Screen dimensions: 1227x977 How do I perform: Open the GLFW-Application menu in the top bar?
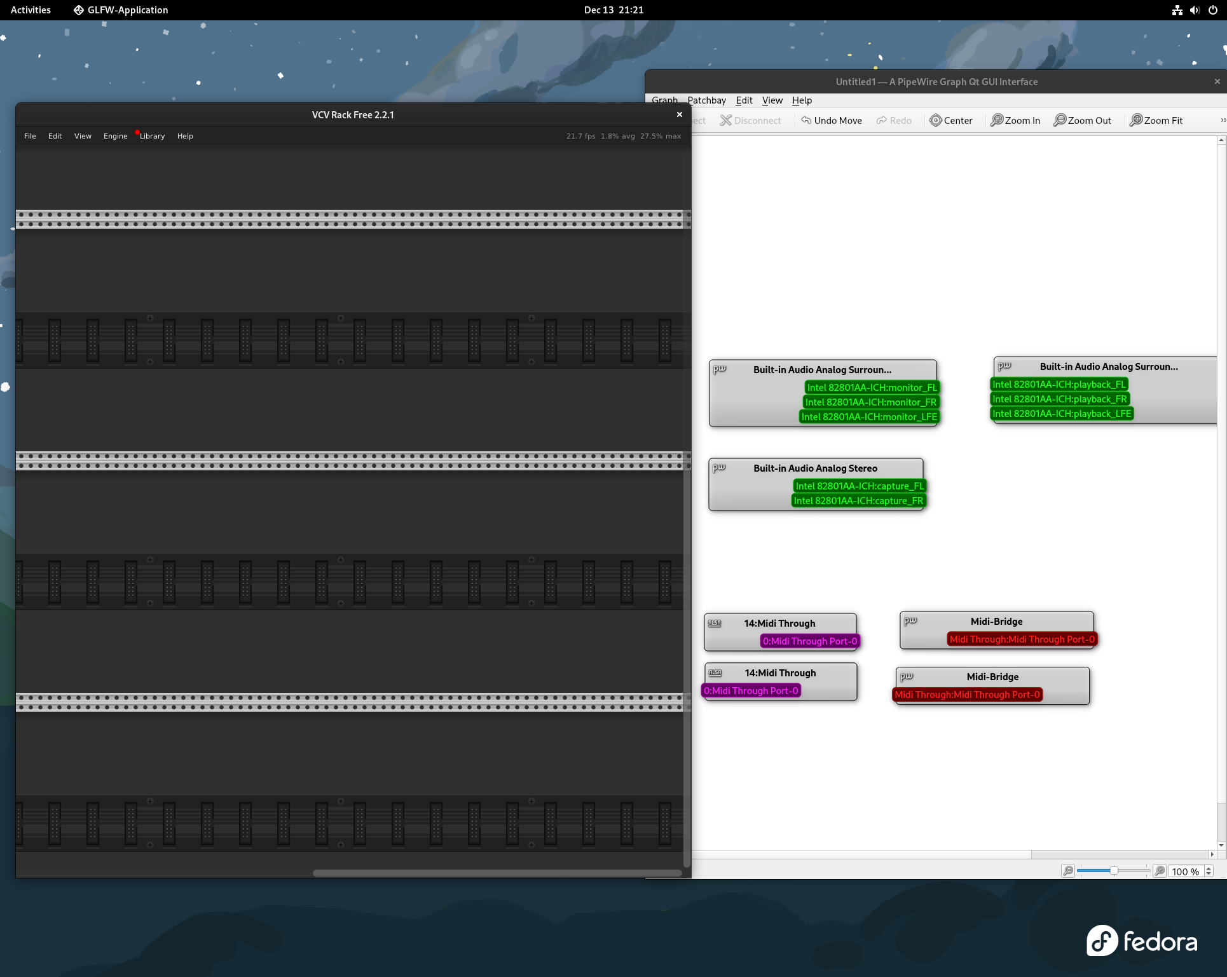[121, 10]
